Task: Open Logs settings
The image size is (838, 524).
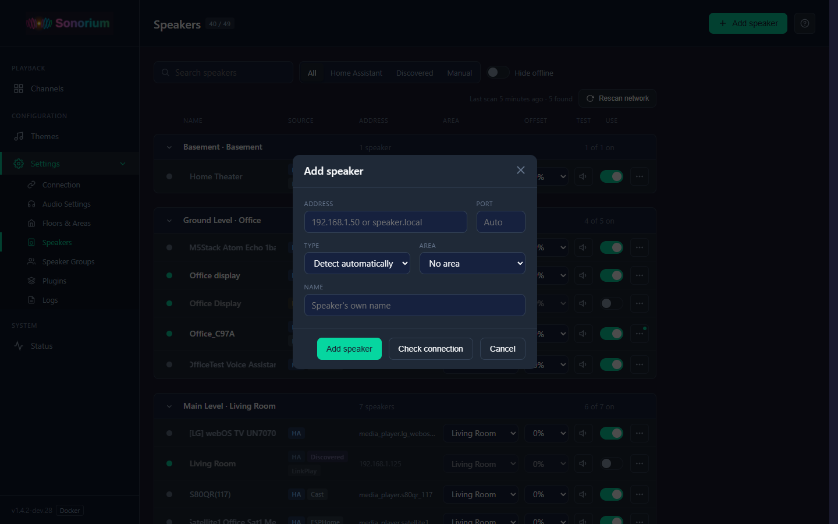Action: (69, 300)
